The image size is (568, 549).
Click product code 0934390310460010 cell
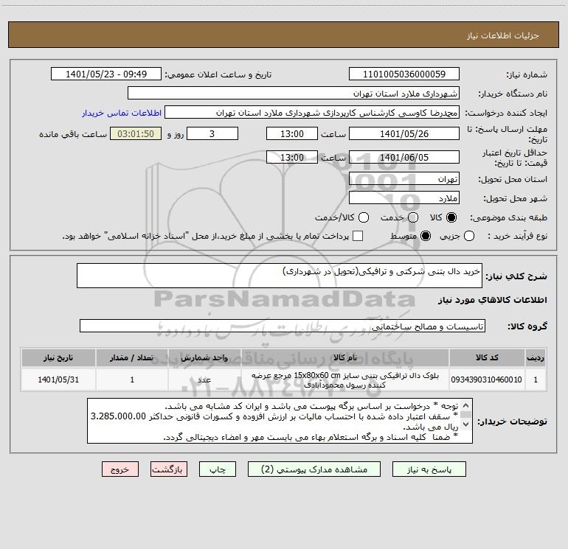click(x=487, y=380)
